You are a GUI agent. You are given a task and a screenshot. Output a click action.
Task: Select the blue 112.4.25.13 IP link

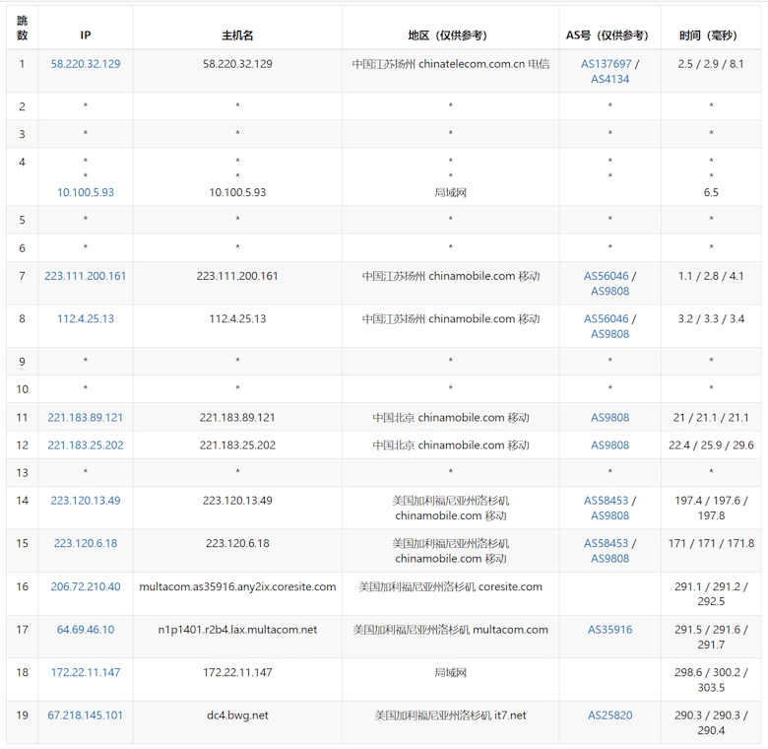click(x=86, y=318)
